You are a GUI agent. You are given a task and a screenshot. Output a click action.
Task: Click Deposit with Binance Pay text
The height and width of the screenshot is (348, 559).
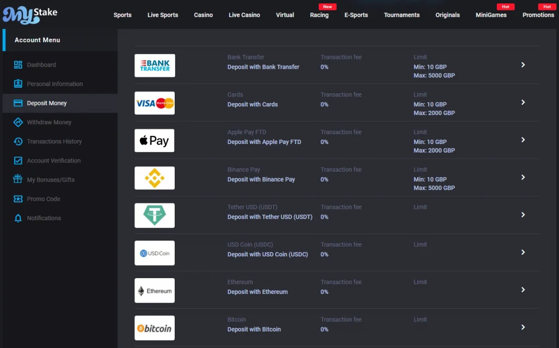[261, 179]
